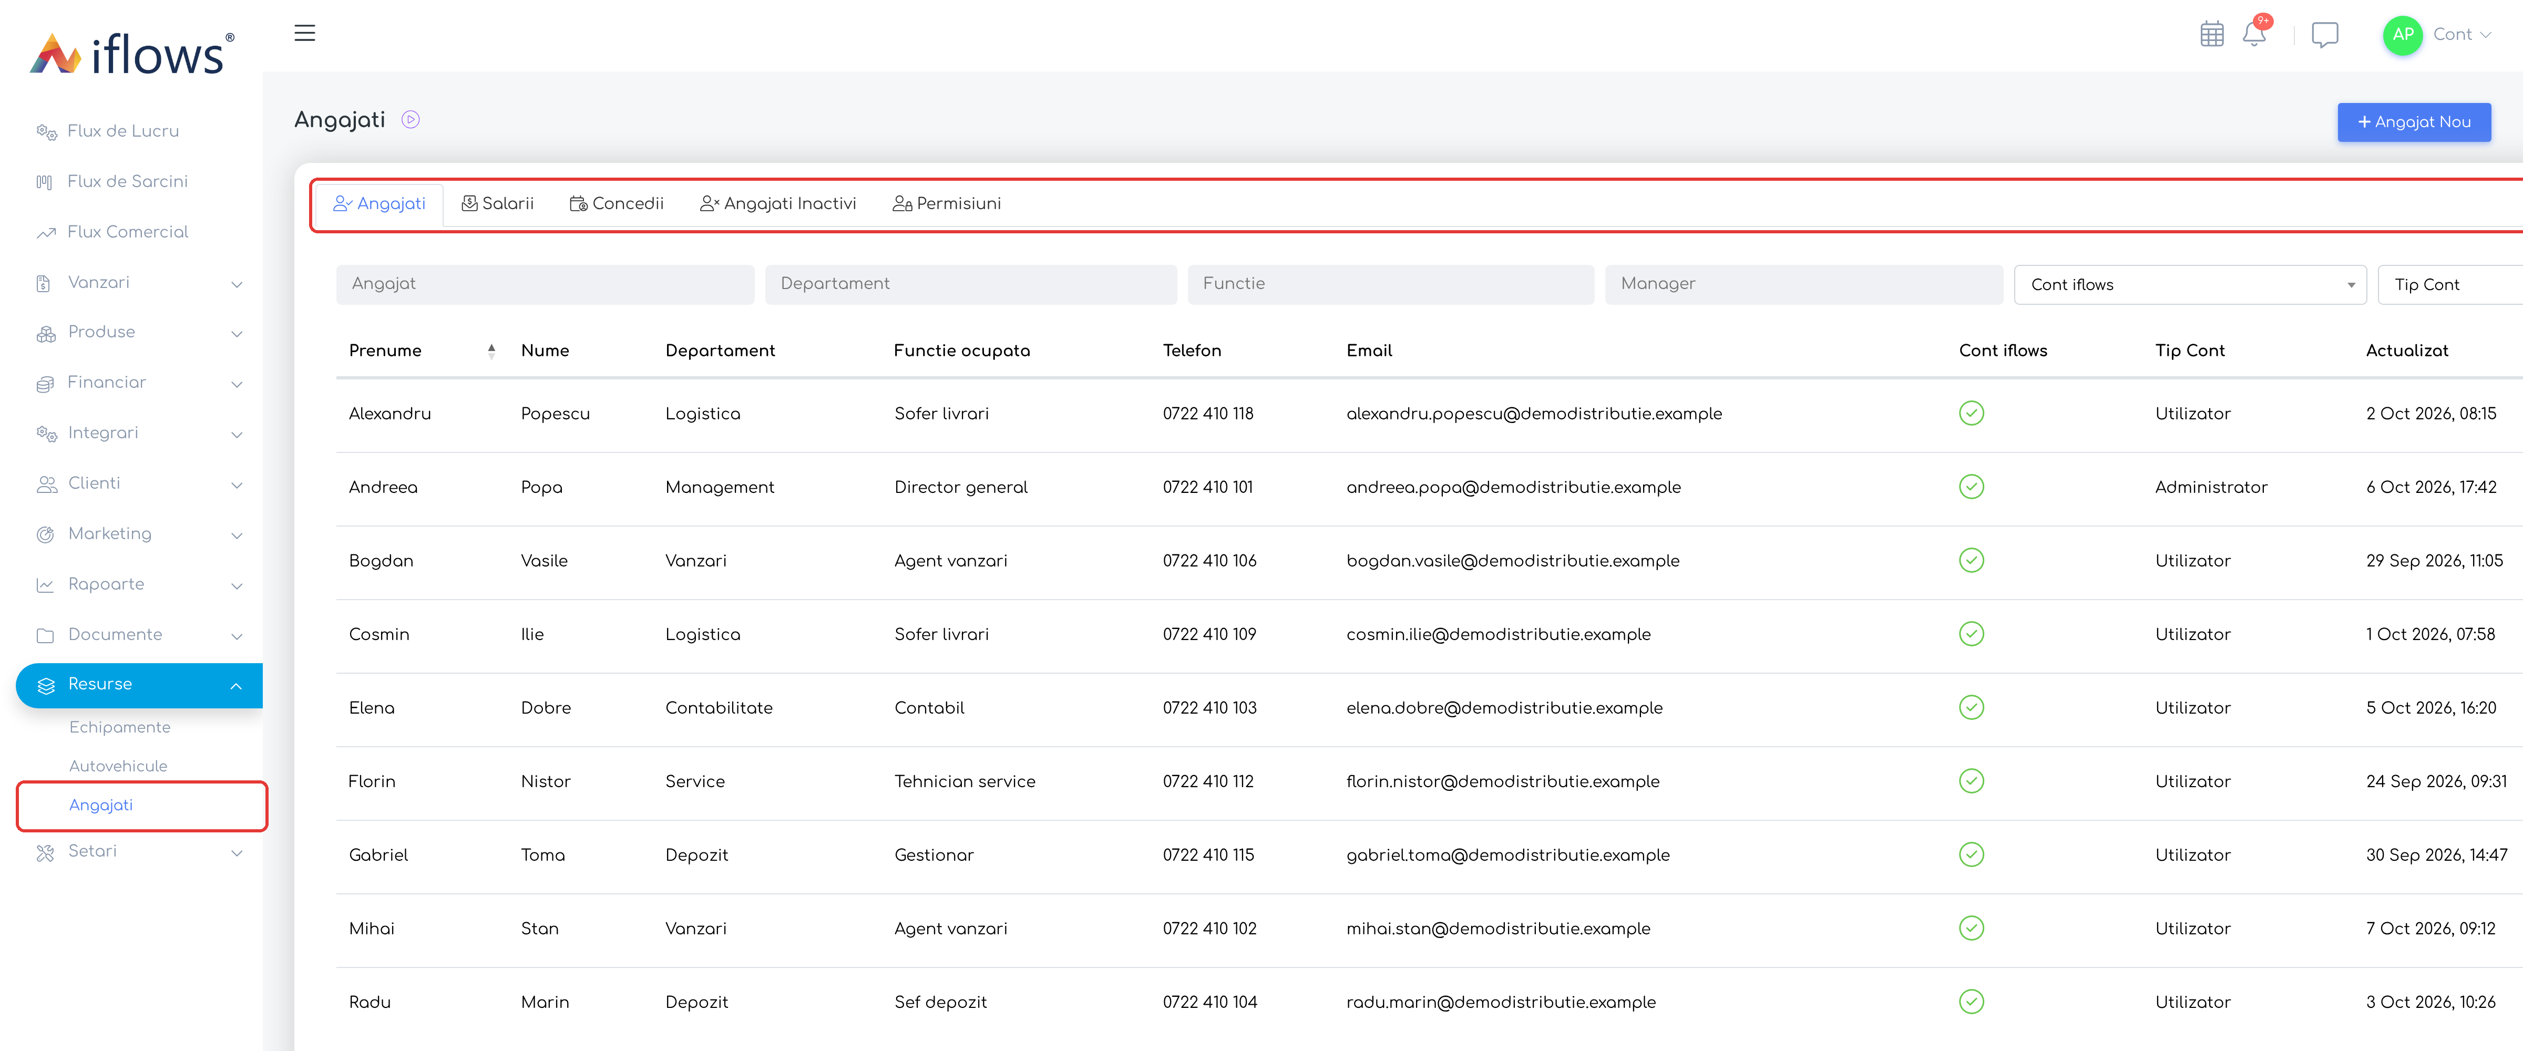
Task: Expand the Integrari sidebar menu
Action: 139,434
